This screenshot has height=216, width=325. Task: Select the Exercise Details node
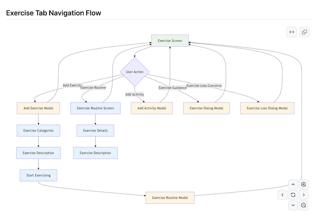point(95,131)
